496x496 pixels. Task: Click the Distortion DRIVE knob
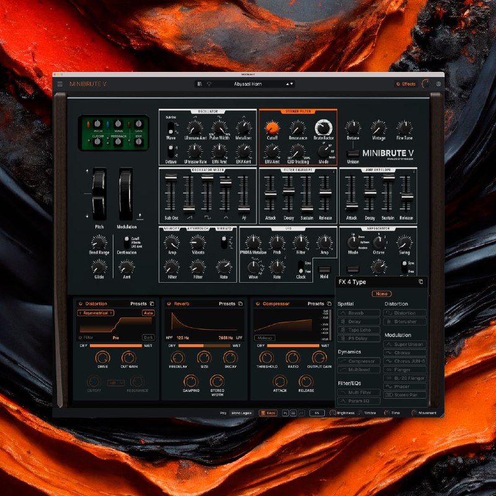pos(102,358)
